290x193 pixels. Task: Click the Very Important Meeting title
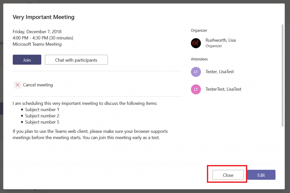tap(43, 17)
